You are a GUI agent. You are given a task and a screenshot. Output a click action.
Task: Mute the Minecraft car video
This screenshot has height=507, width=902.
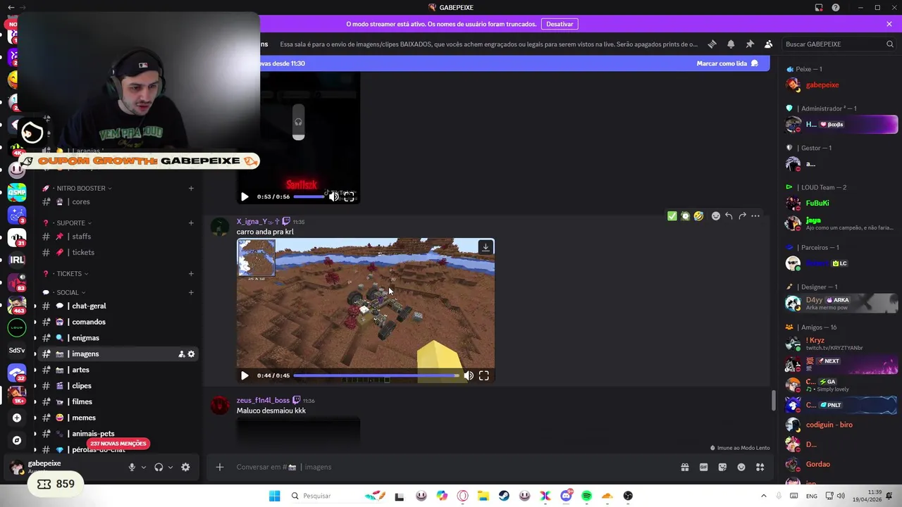(469, 376)
